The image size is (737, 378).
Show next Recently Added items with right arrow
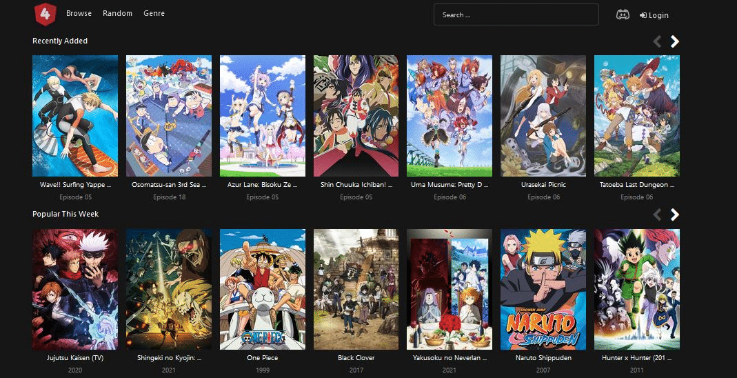coord(674,41)
